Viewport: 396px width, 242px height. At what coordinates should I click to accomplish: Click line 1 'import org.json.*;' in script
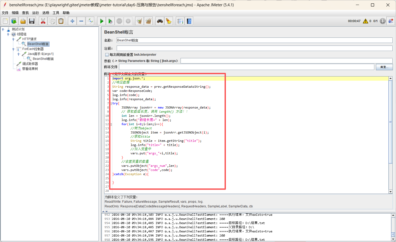tap(128, 78)
